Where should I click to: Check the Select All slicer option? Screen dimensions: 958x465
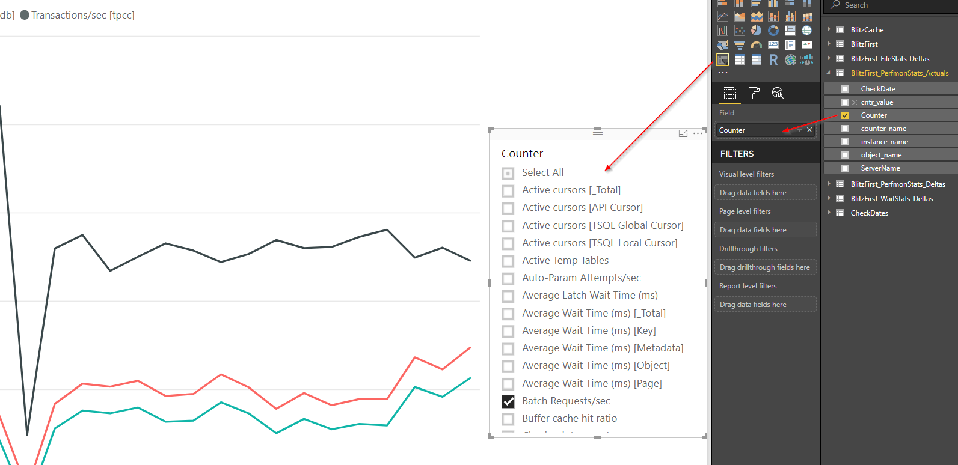[508, 173]
